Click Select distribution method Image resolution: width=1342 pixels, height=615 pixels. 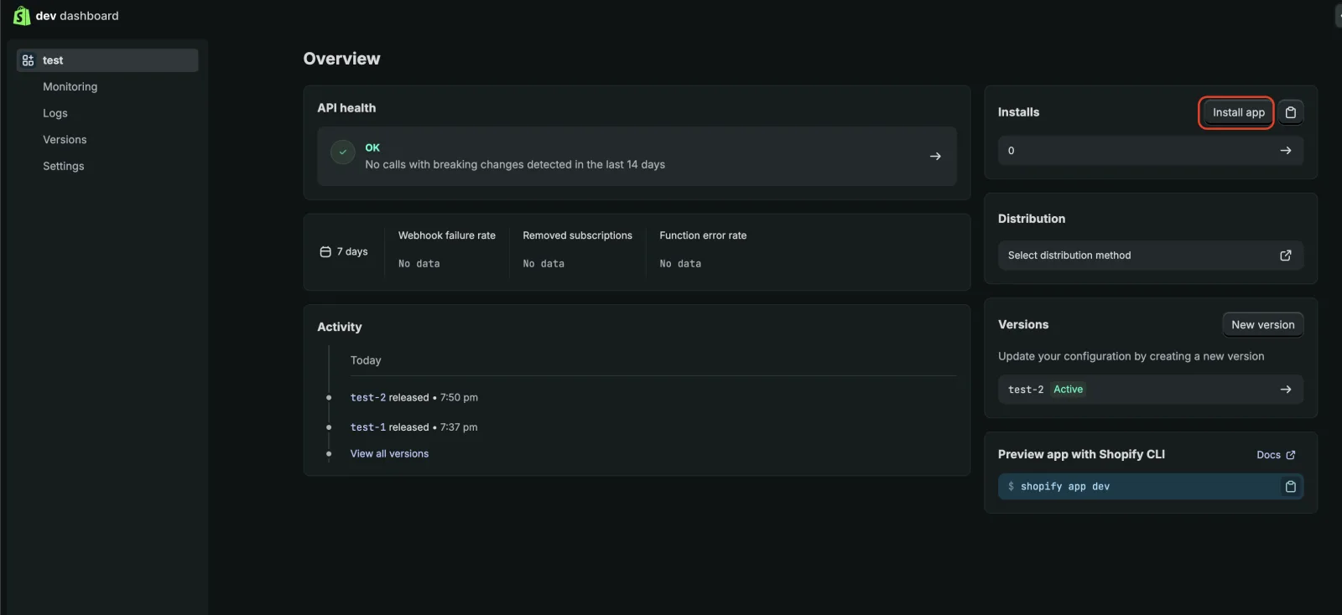pos(1151,256)
